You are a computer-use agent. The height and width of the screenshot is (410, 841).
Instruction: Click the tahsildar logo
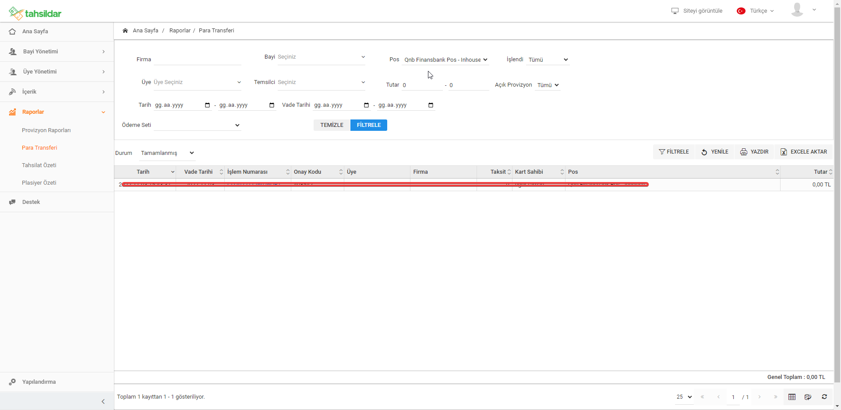point(35,13)
